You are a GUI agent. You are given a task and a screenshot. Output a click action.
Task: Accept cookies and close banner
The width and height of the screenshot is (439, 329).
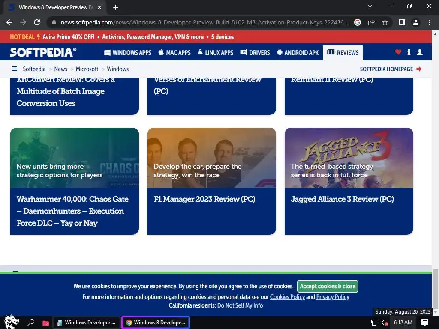point(328,286)
